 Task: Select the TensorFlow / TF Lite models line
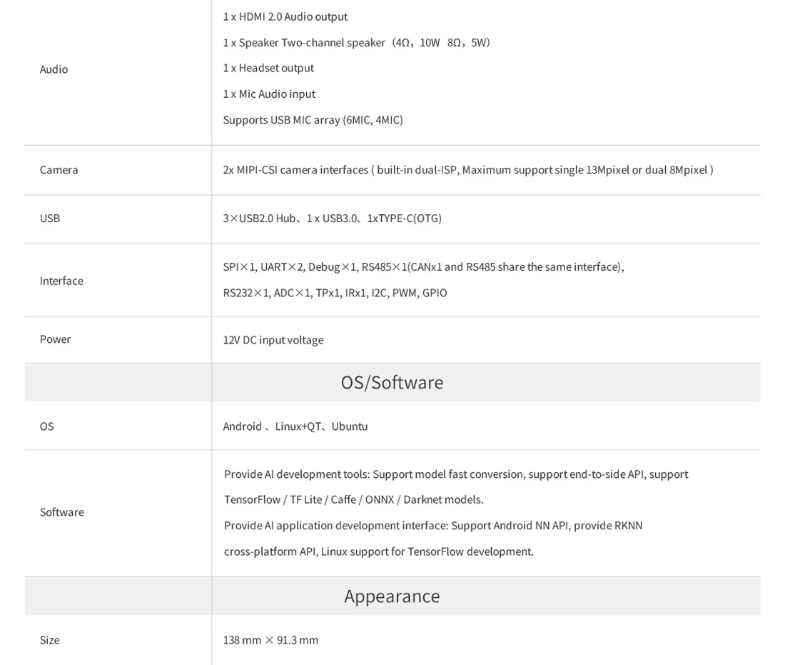(353, 500)
